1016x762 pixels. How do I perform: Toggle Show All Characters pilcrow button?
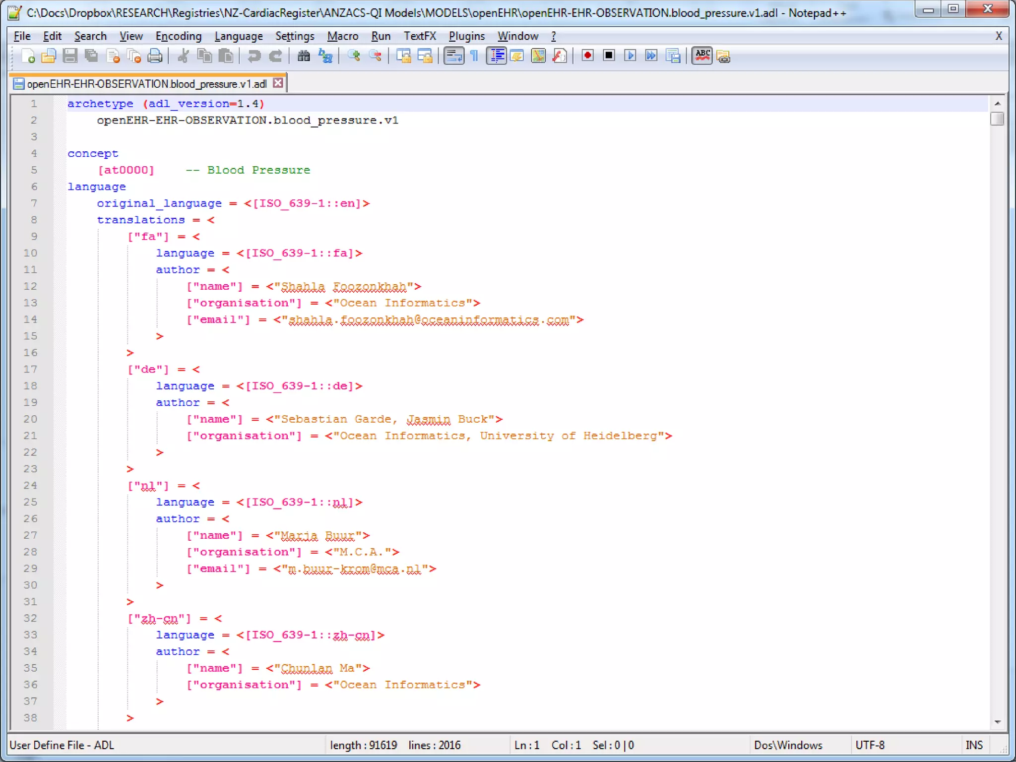474,56
